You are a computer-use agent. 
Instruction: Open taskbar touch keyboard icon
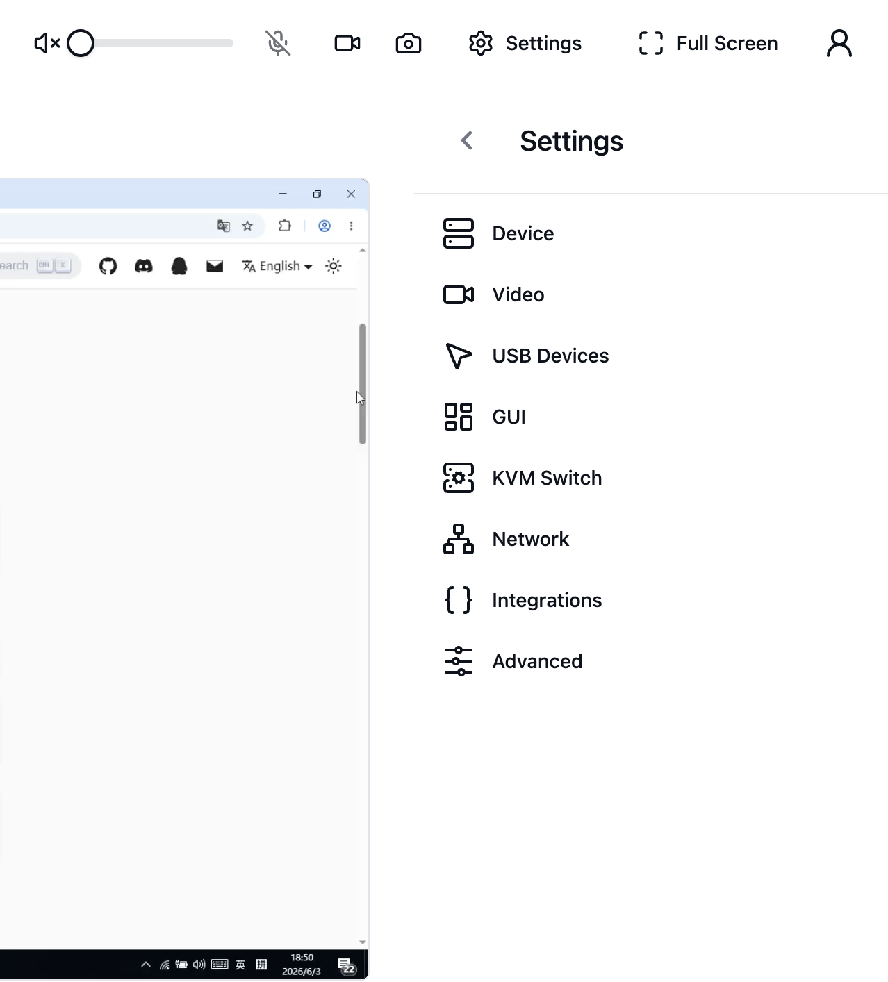[220, 964]
